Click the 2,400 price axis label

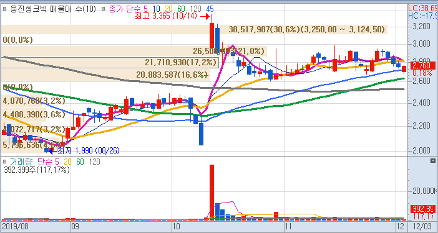422,103
